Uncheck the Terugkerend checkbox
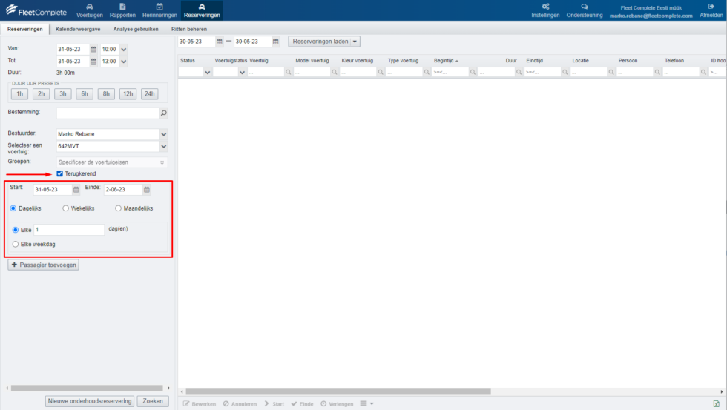Screen dimensions: 727x410 click(60, 173)
